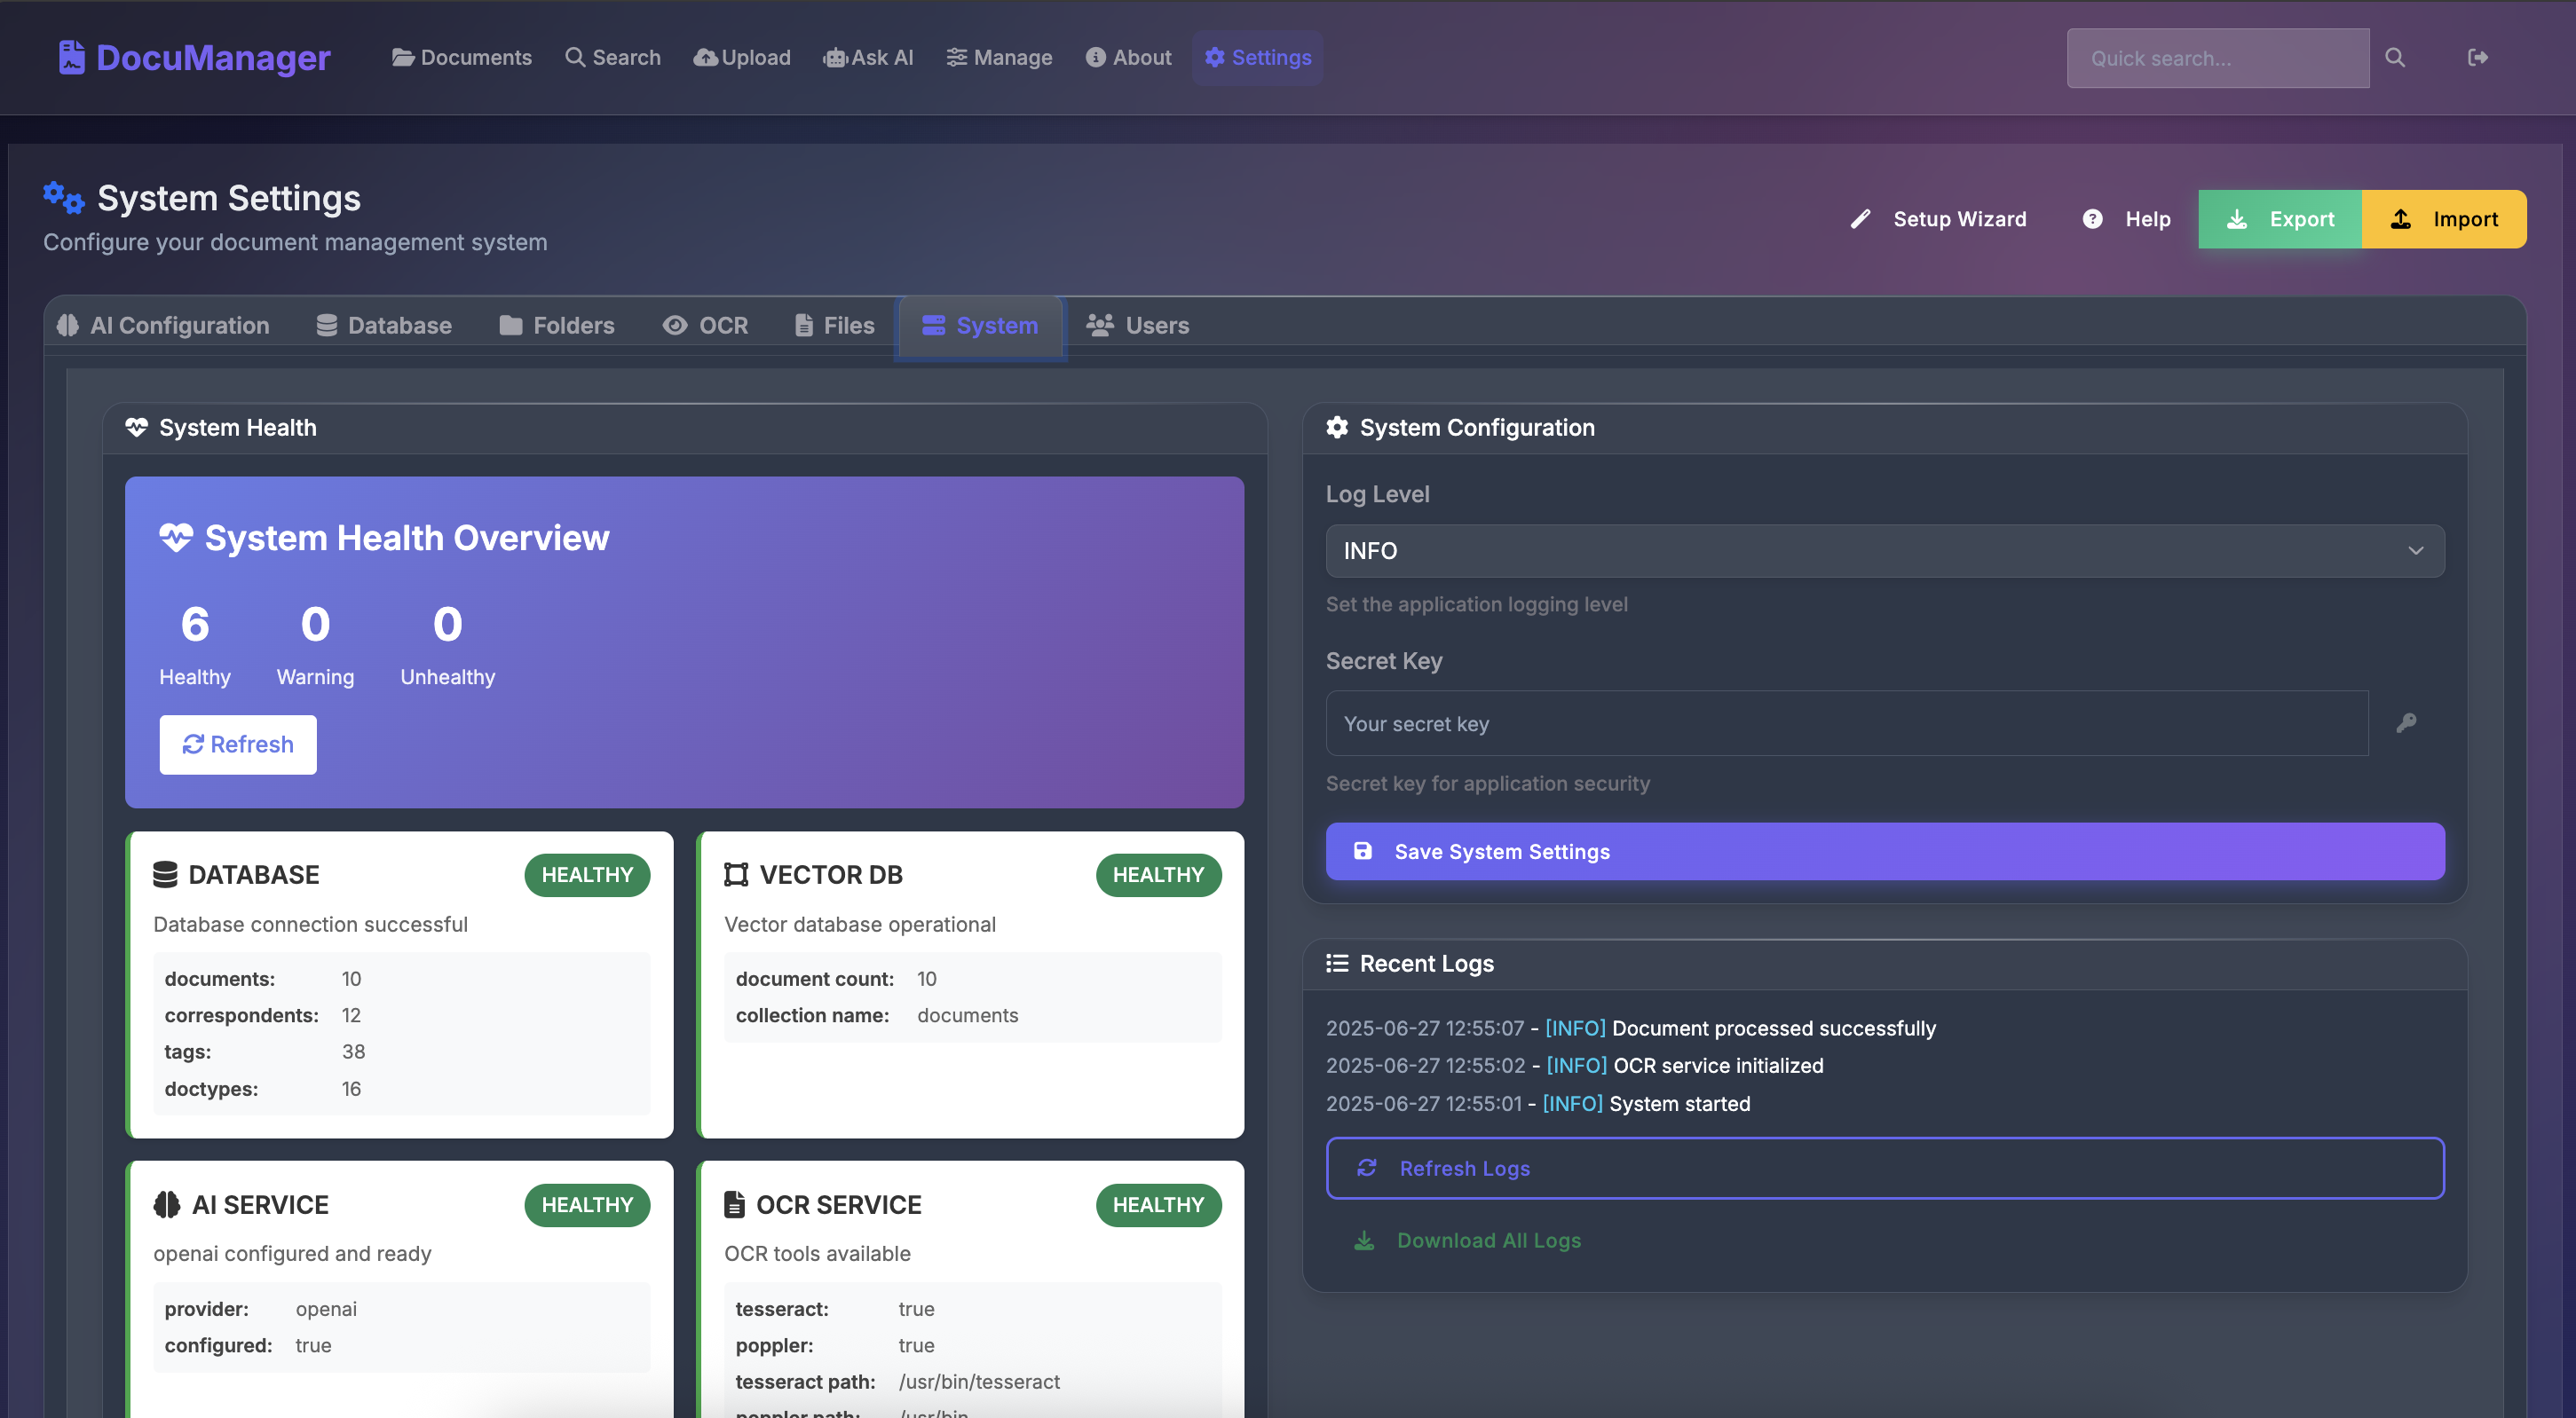Click the gears icon beside System Settings title
Image resolution: width=2576 pixels, height=1418 pixels.
(64, 197)
